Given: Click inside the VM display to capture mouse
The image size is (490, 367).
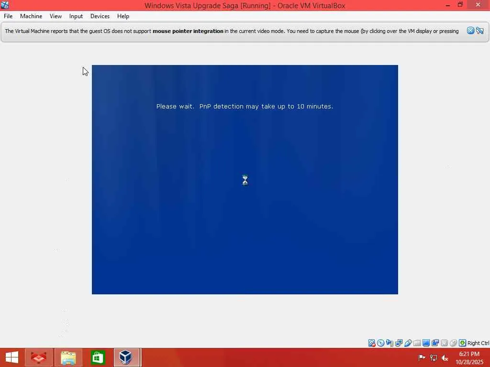Looking at the screenshot, I should (x=245, y=180).
